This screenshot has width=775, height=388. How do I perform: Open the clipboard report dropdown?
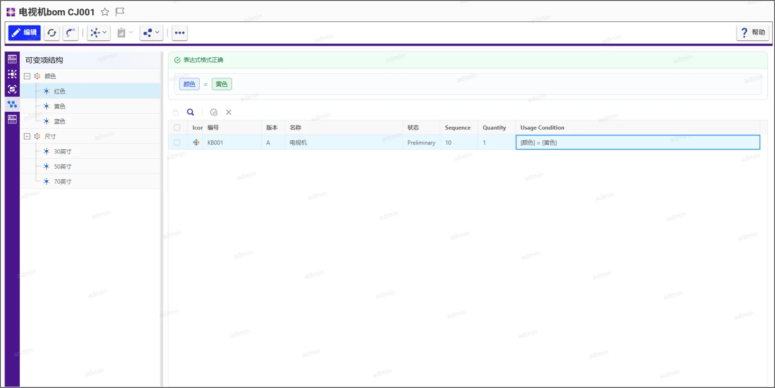[125, 33]
